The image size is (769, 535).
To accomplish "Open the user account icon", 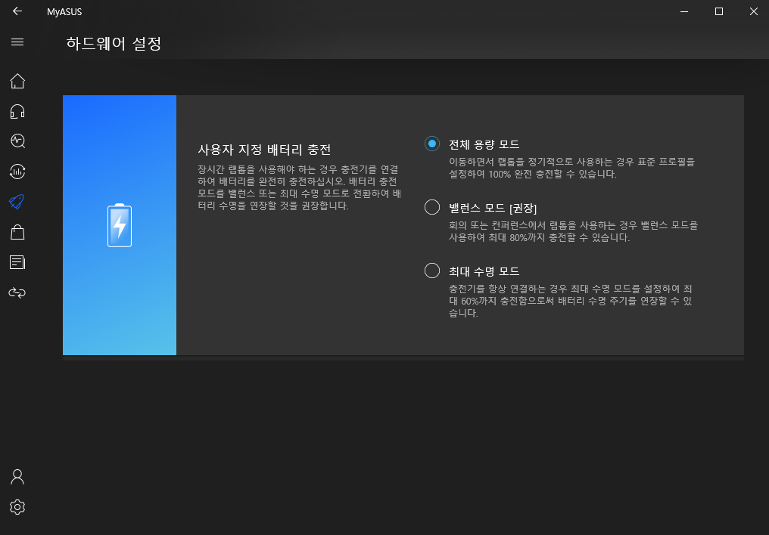I will tap(17, 477).
